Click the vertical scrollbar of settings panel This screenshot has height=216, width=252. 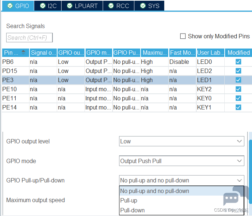click(x=251, y=171)
